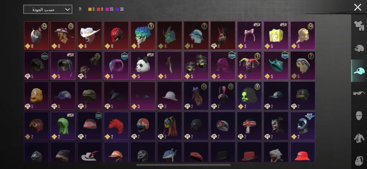Filter by the orange quality counter
The height and width of the screenshot is (169, 367).
[x=91, y=9]
